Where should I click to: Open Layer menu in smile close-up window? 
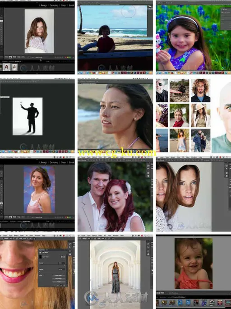pos(5,235)
